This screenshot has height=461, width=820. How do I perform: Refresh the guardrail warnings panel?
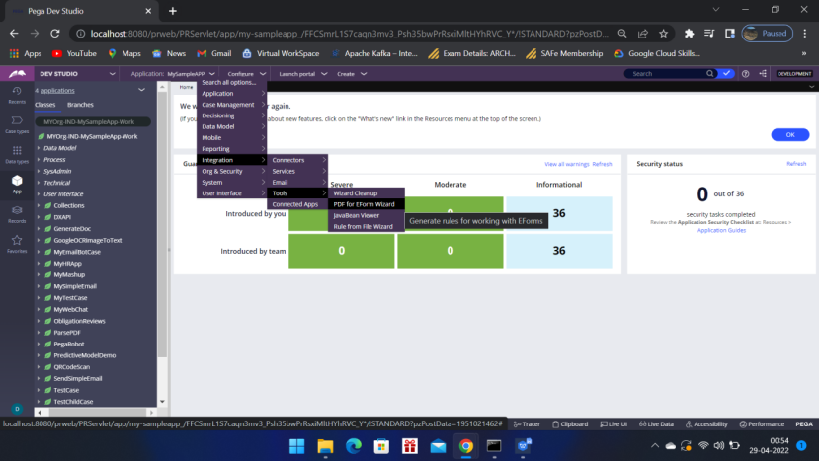pyautogui.click(x=602, y=164)
